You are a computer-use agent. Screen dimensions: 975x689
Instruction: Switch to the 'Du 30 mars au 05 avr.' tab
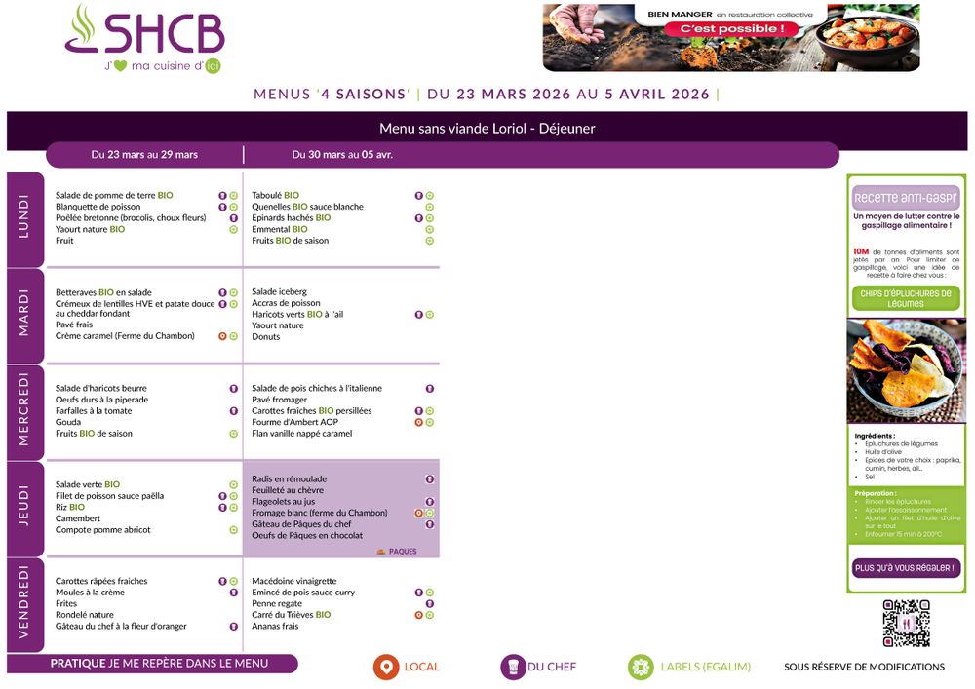(x=342, y=155)
